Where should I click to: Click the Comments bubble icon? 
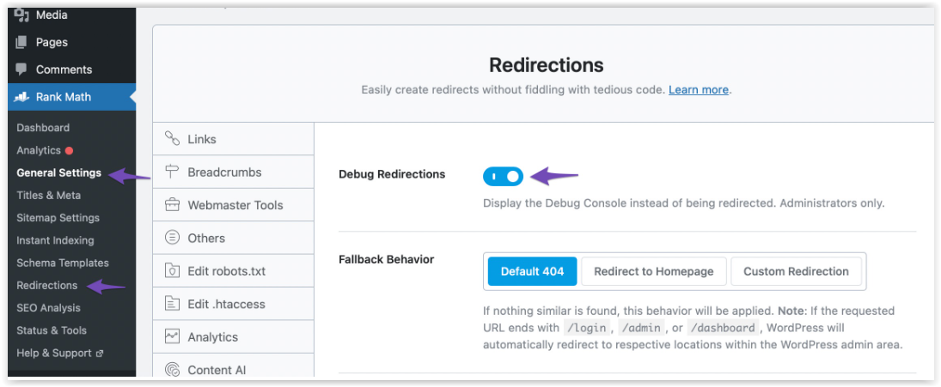pyautogui.click(x=21, y=70)
